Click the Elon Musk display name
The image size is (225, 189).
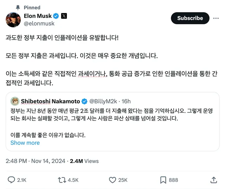coord(38,16)
